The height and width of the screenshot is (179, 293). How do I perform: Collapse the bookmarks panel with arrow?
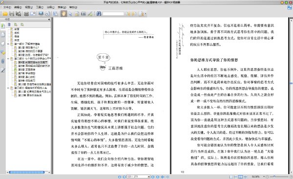[x=49, y=19]
